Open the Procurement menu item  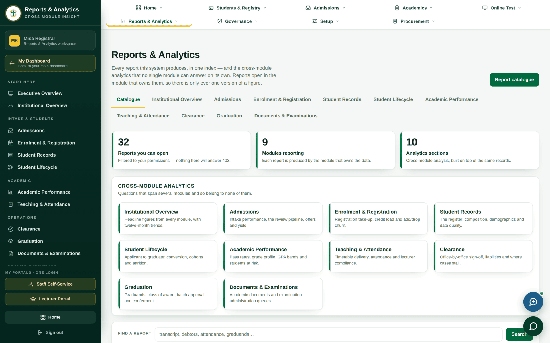[414, 21]
